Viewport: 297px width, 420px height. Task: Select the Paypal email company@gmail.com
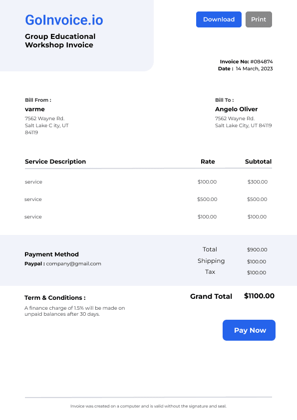click(73, 263)
